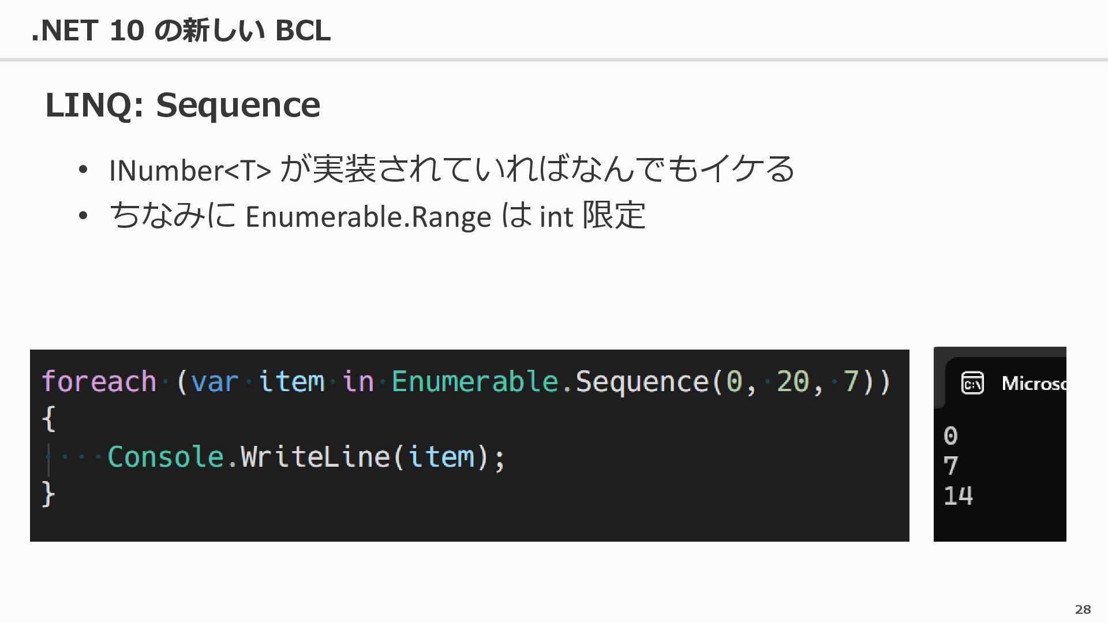Click the console output value 0
The width and height of the screenshot is (1108, 623).
(x=951, y=436)
